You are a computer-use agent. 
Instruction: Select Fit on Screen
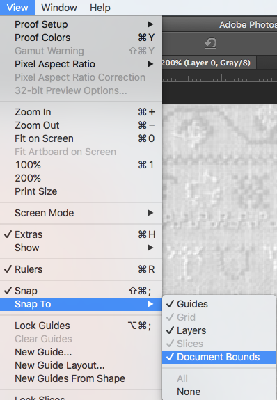[x=81, y=138]
